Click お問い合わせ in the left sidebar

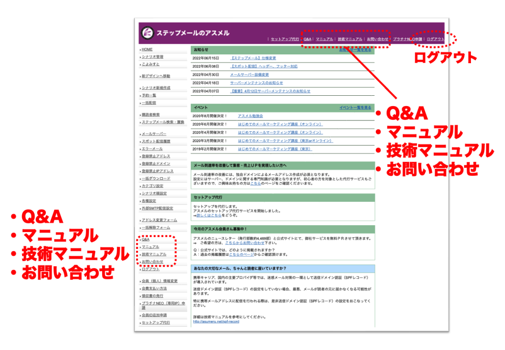coord(152,262)
